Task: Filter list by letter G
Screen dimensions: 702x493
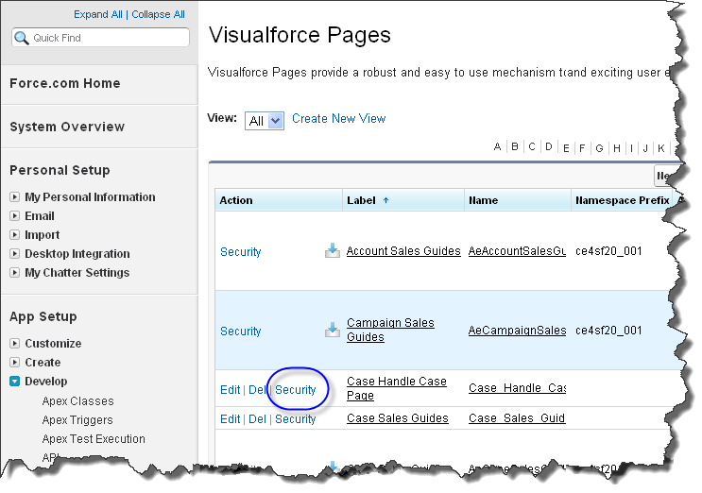Action: coord(599,148)
